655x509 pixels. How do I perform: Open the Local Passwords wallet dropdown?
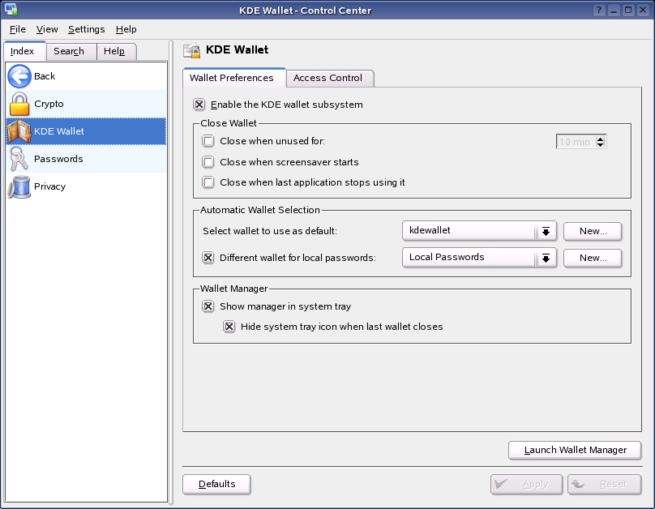click(x=479, y=258)
